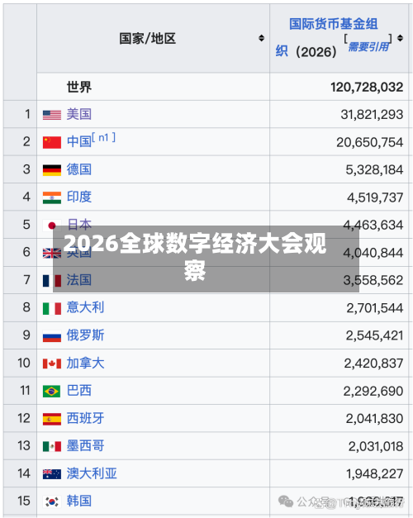Select the 国家/地区 column header text
The image size is (413, 518).
[147, 38]
